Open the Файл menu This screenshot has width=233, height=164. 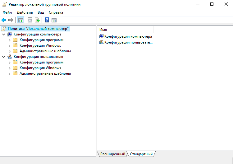[x=7, y=12]
